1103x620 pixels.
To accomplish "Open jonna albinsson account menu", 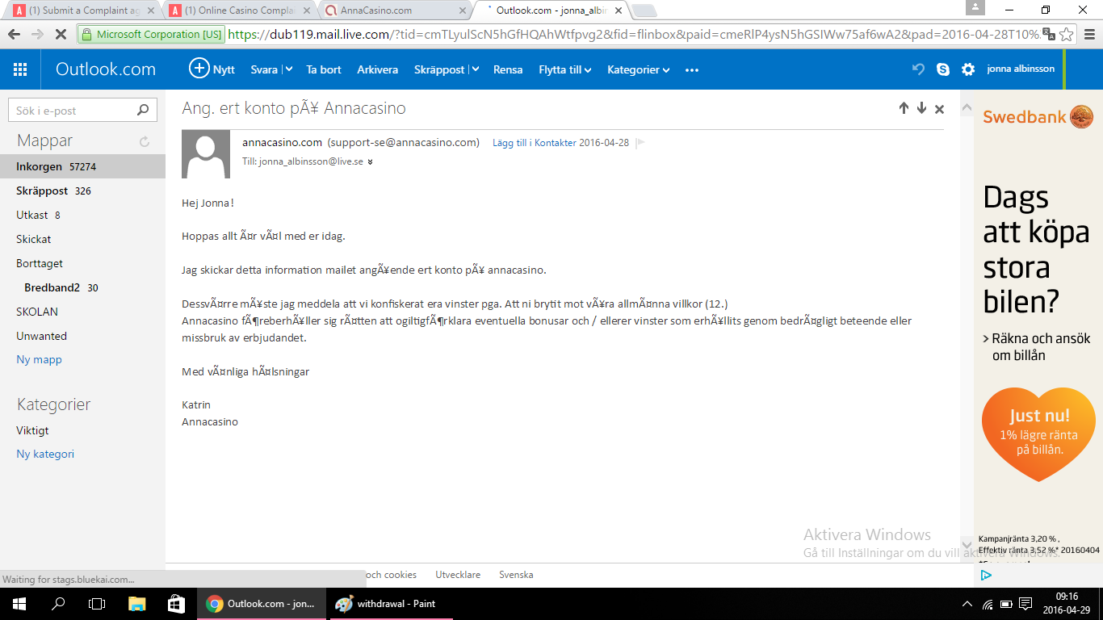I will click(1021, 69).
